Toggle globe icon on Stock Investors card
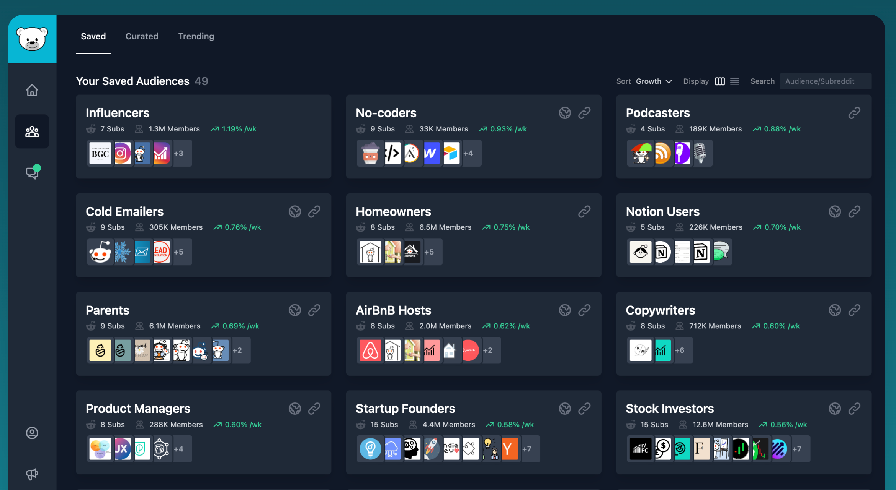This screenshot has height=490, width=896. click(x=834, y=409)
